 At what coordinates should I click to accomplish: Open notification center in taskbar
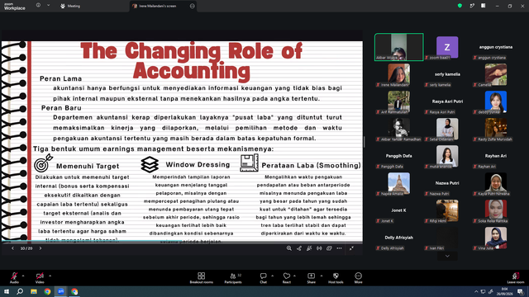[521, 291]
